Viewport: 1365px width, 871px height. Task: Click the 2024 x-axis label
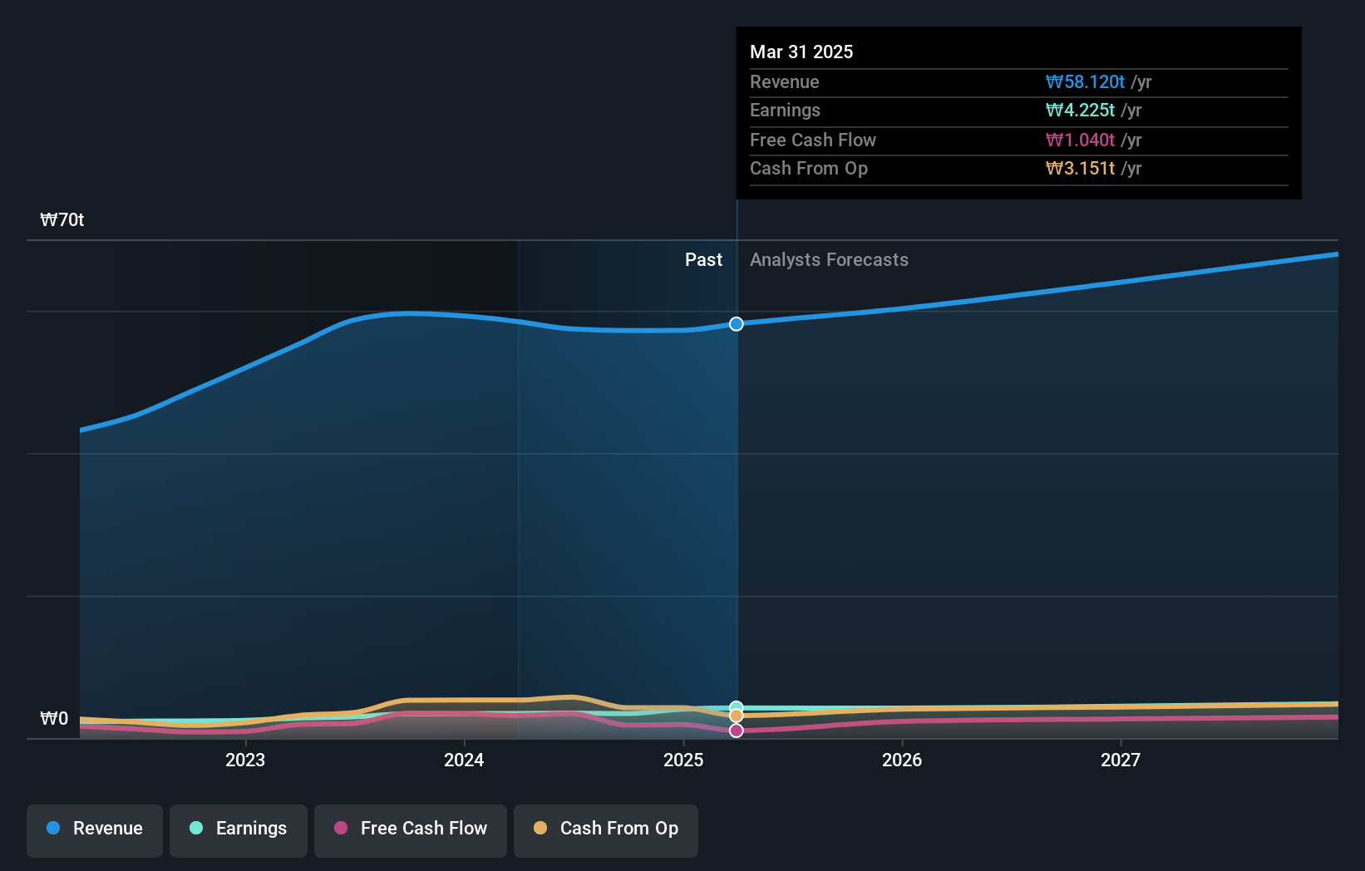coord(464,760)
